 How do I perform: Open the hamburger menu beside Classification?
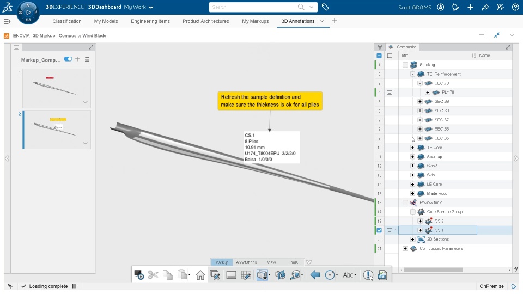coord(7,21)
